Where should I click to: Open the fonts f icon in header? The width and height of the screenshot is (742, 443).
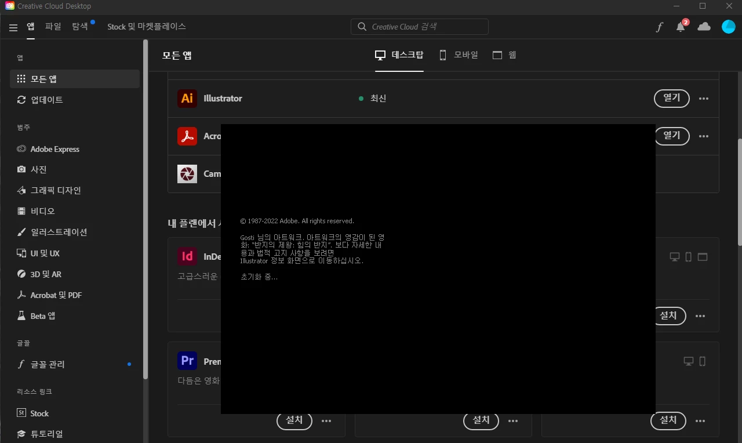point(659,27)
